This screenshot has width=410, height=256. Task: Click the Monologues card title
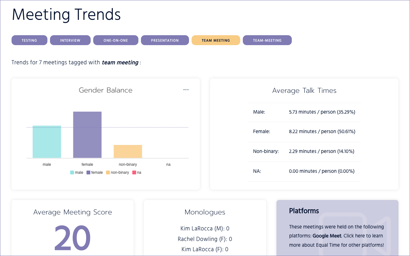(x=205, y=212)
